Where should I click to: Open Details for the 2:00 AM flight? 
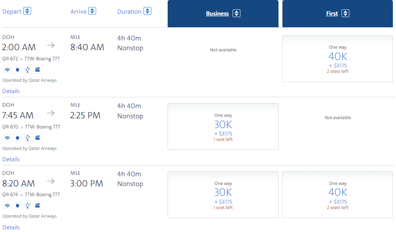click(11, 91)
